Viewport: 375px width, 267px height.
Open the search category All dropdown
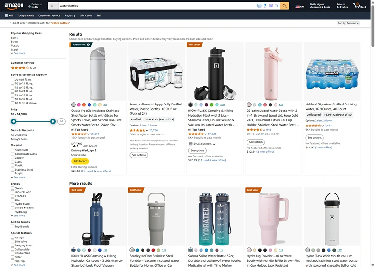53,6
